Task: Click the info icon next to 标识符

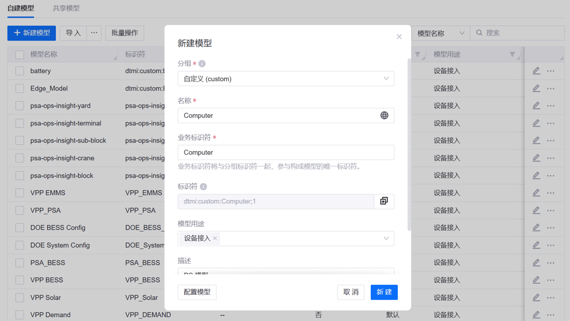Action: [x=203, y=187]
